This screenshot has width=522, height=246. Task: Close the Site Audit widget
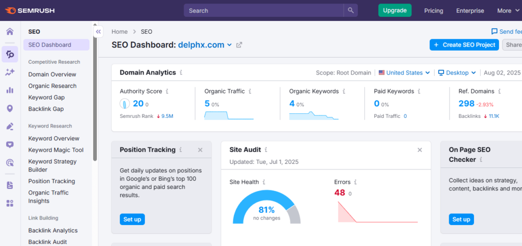click(x=420, y=150)
